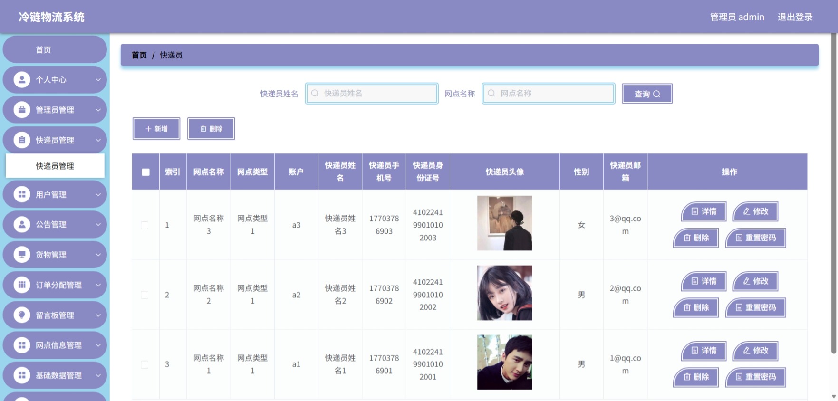This screenshot has width=838, height=401.
Task: Expand the 管理员管理 chevron
Action: click(x=98, y=110)
